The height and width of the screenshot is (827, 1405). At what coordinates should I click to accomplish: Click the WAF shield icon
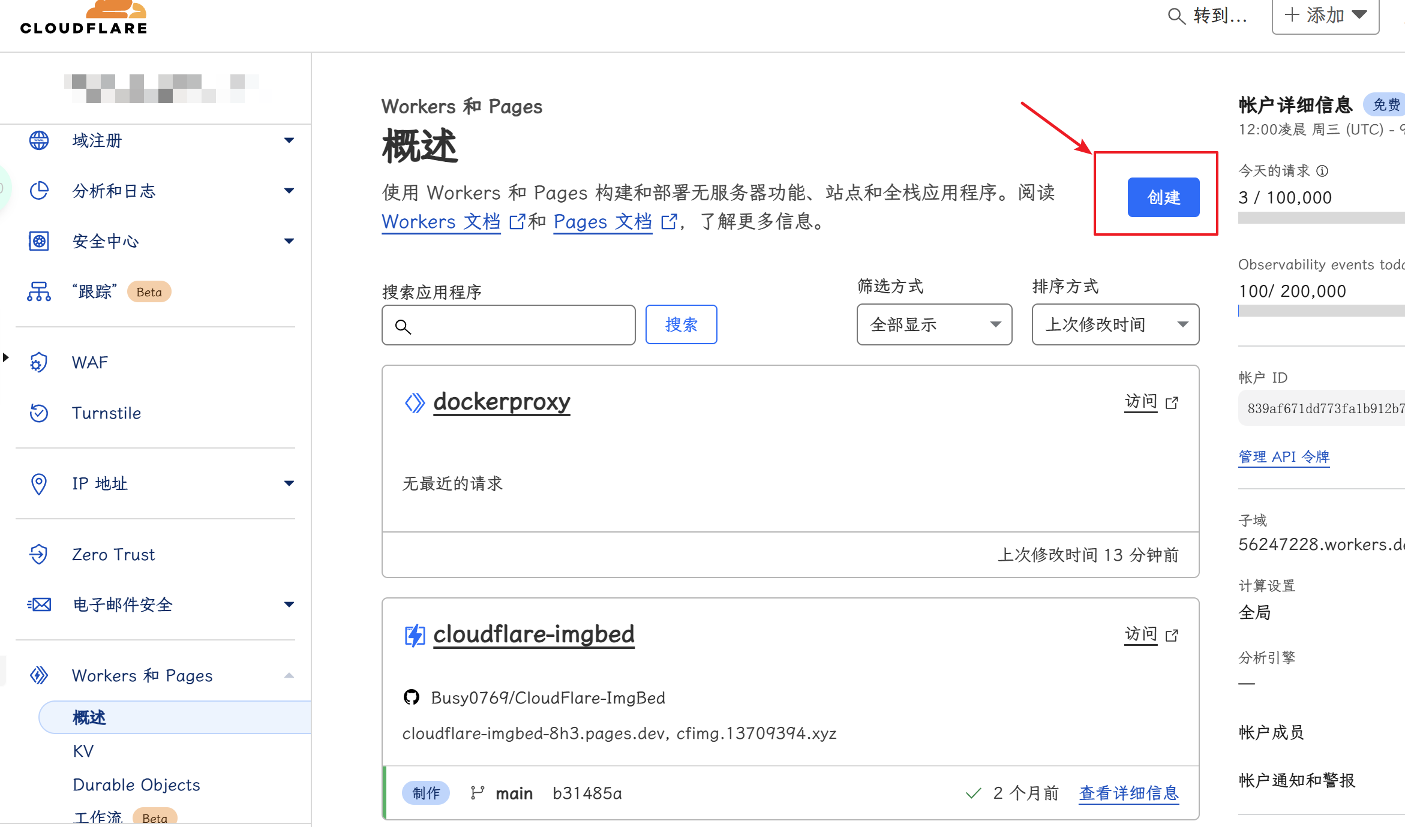coord(39,362)
